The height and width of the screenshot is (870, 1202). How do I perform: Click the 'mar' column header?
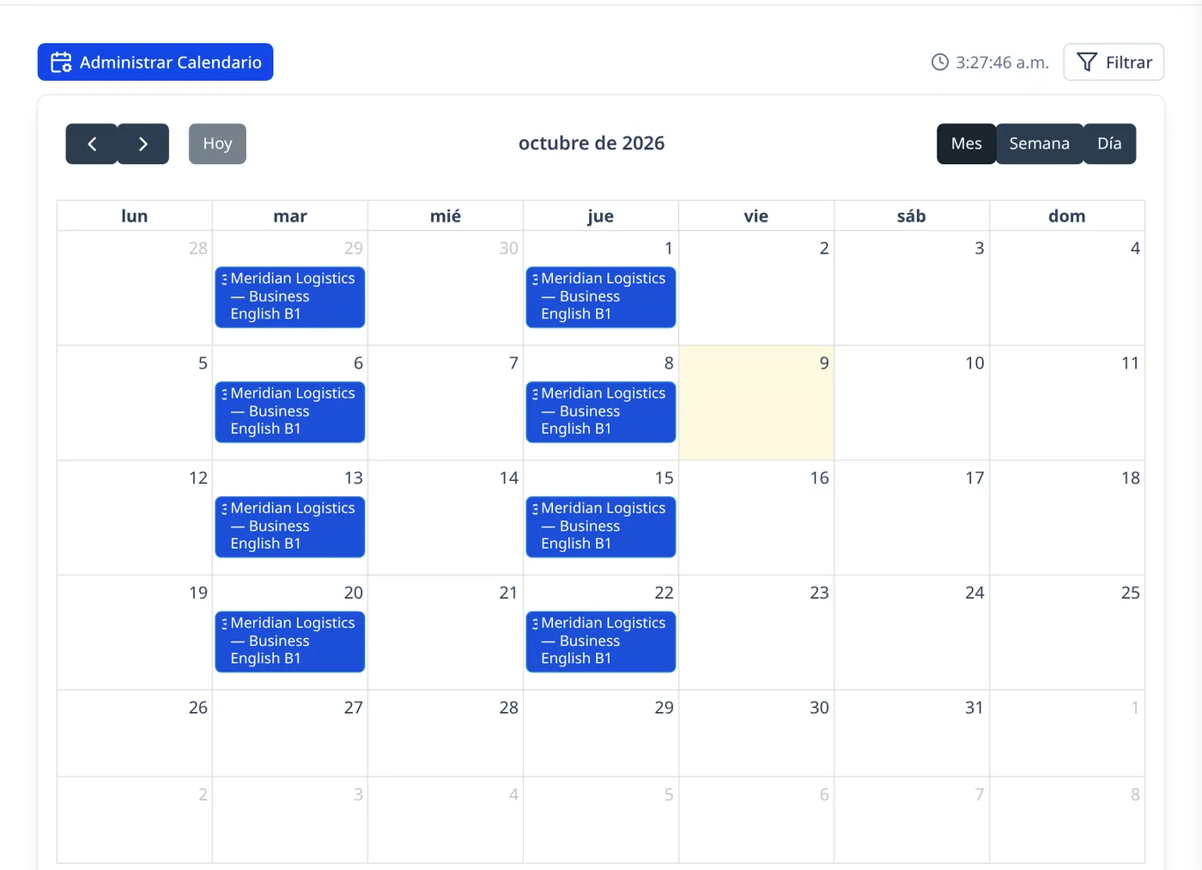290,216
